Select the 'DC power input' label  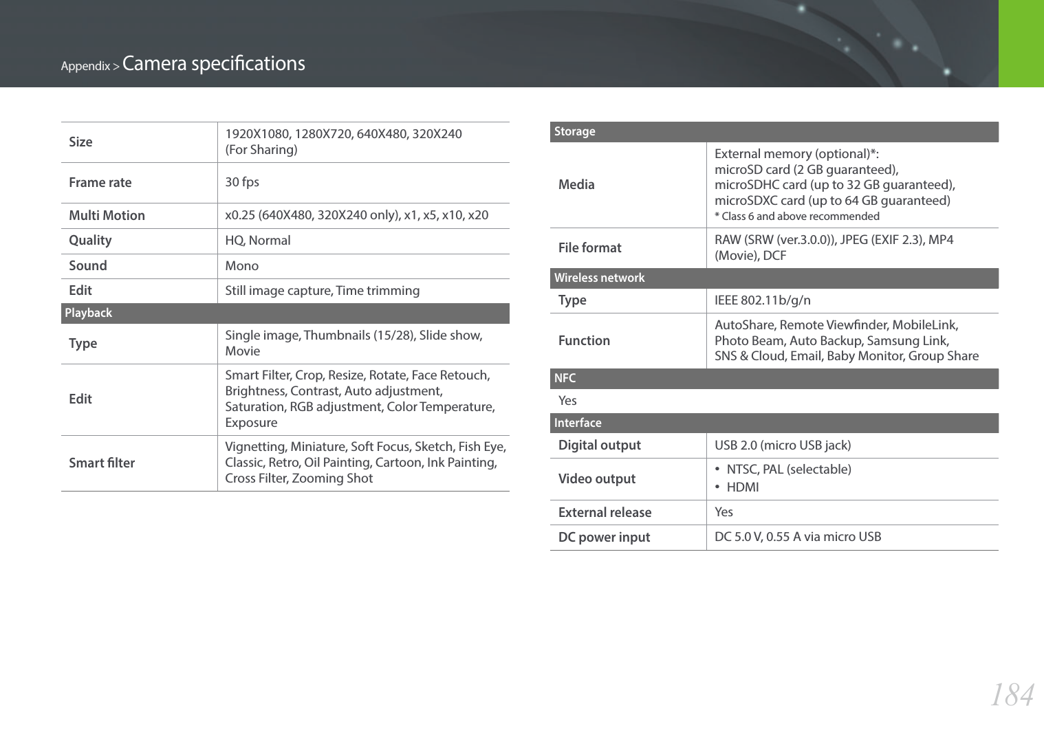tap(604, 538)
